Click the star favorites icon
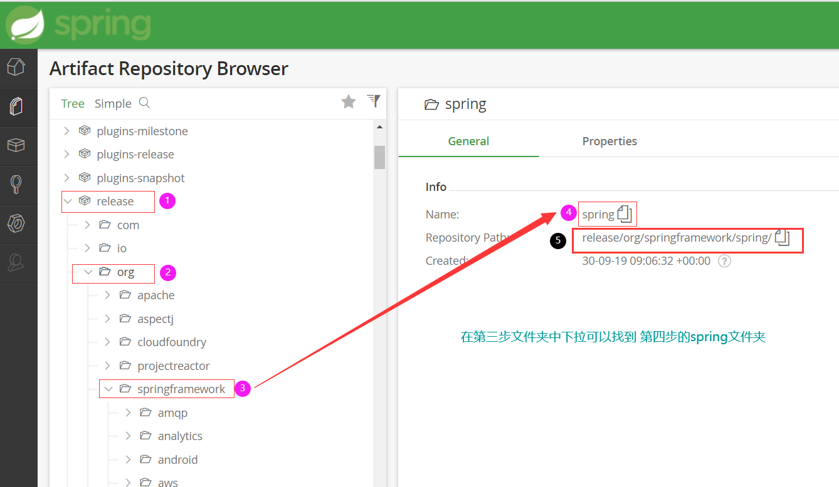 point(349,101)
